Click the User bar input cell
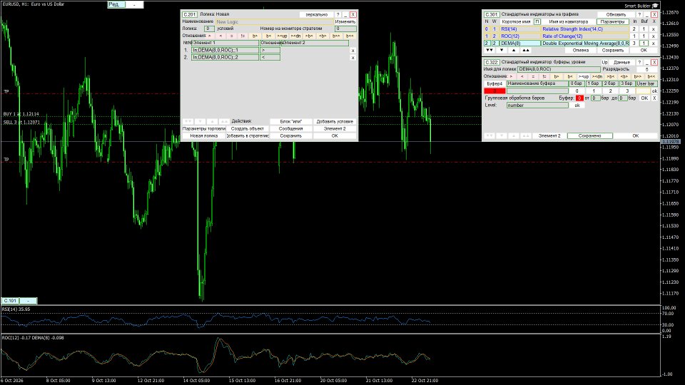 tap(643, 91)
